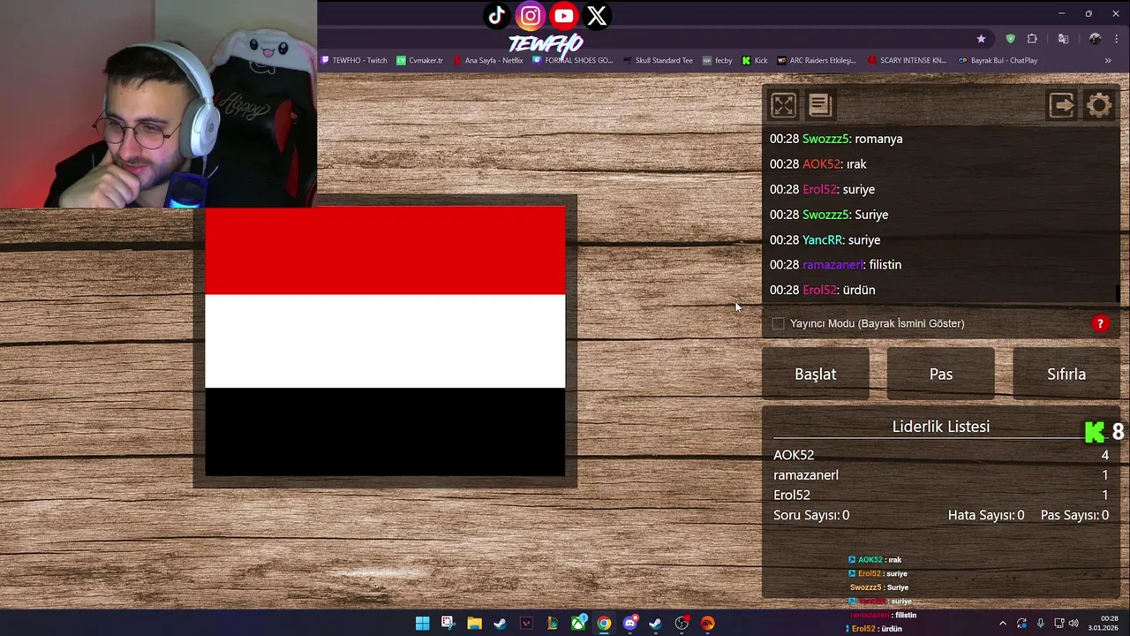Enable Yayıncı Modu checkbox

point(778,323)
